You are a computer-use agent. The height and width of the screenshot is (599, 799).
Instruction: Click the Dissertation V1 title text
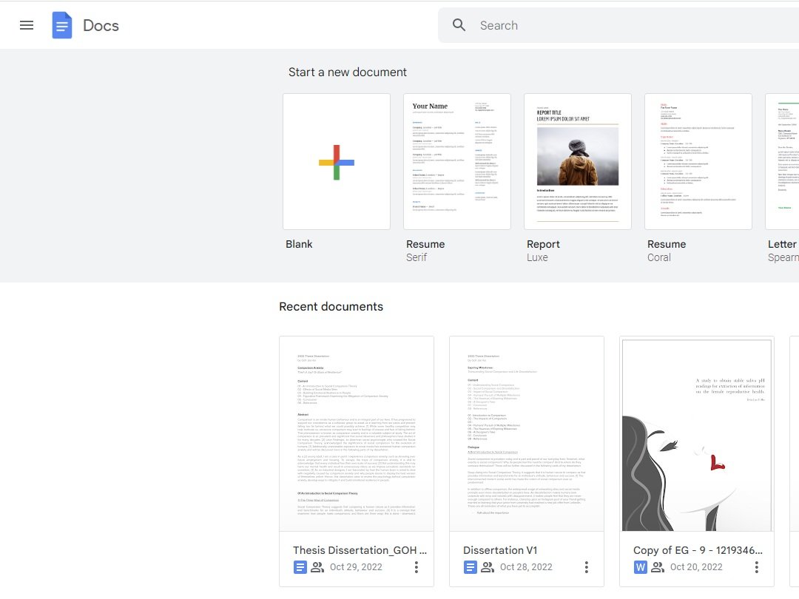[500, 550]
